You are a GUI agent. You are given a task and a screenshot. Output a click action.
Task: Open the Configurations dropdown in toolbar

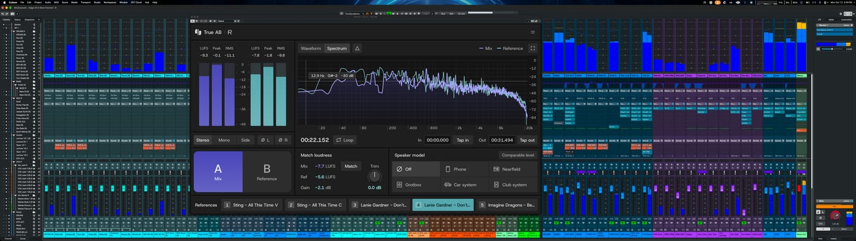point(355,12)
